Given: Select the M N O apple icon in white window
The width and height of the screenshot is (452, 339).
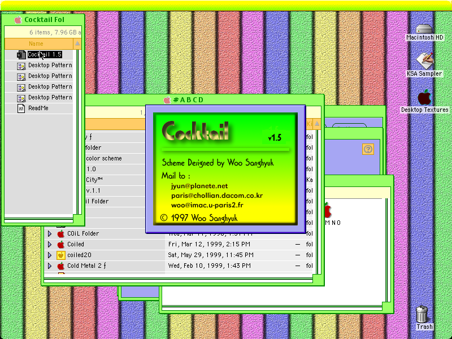Looking at the screenshot, I should [x=328, y=210].
